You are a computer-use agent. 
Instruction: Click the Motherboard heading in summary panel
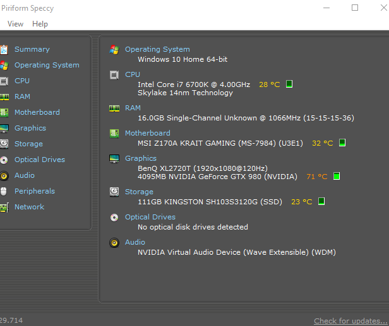[x=147, y=133]
